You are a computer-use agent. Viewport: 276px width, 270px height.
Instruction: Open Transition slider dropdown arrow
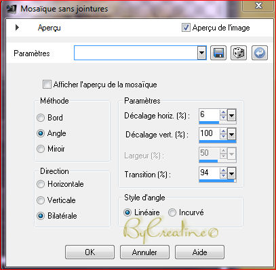click(x=232, y=173)
